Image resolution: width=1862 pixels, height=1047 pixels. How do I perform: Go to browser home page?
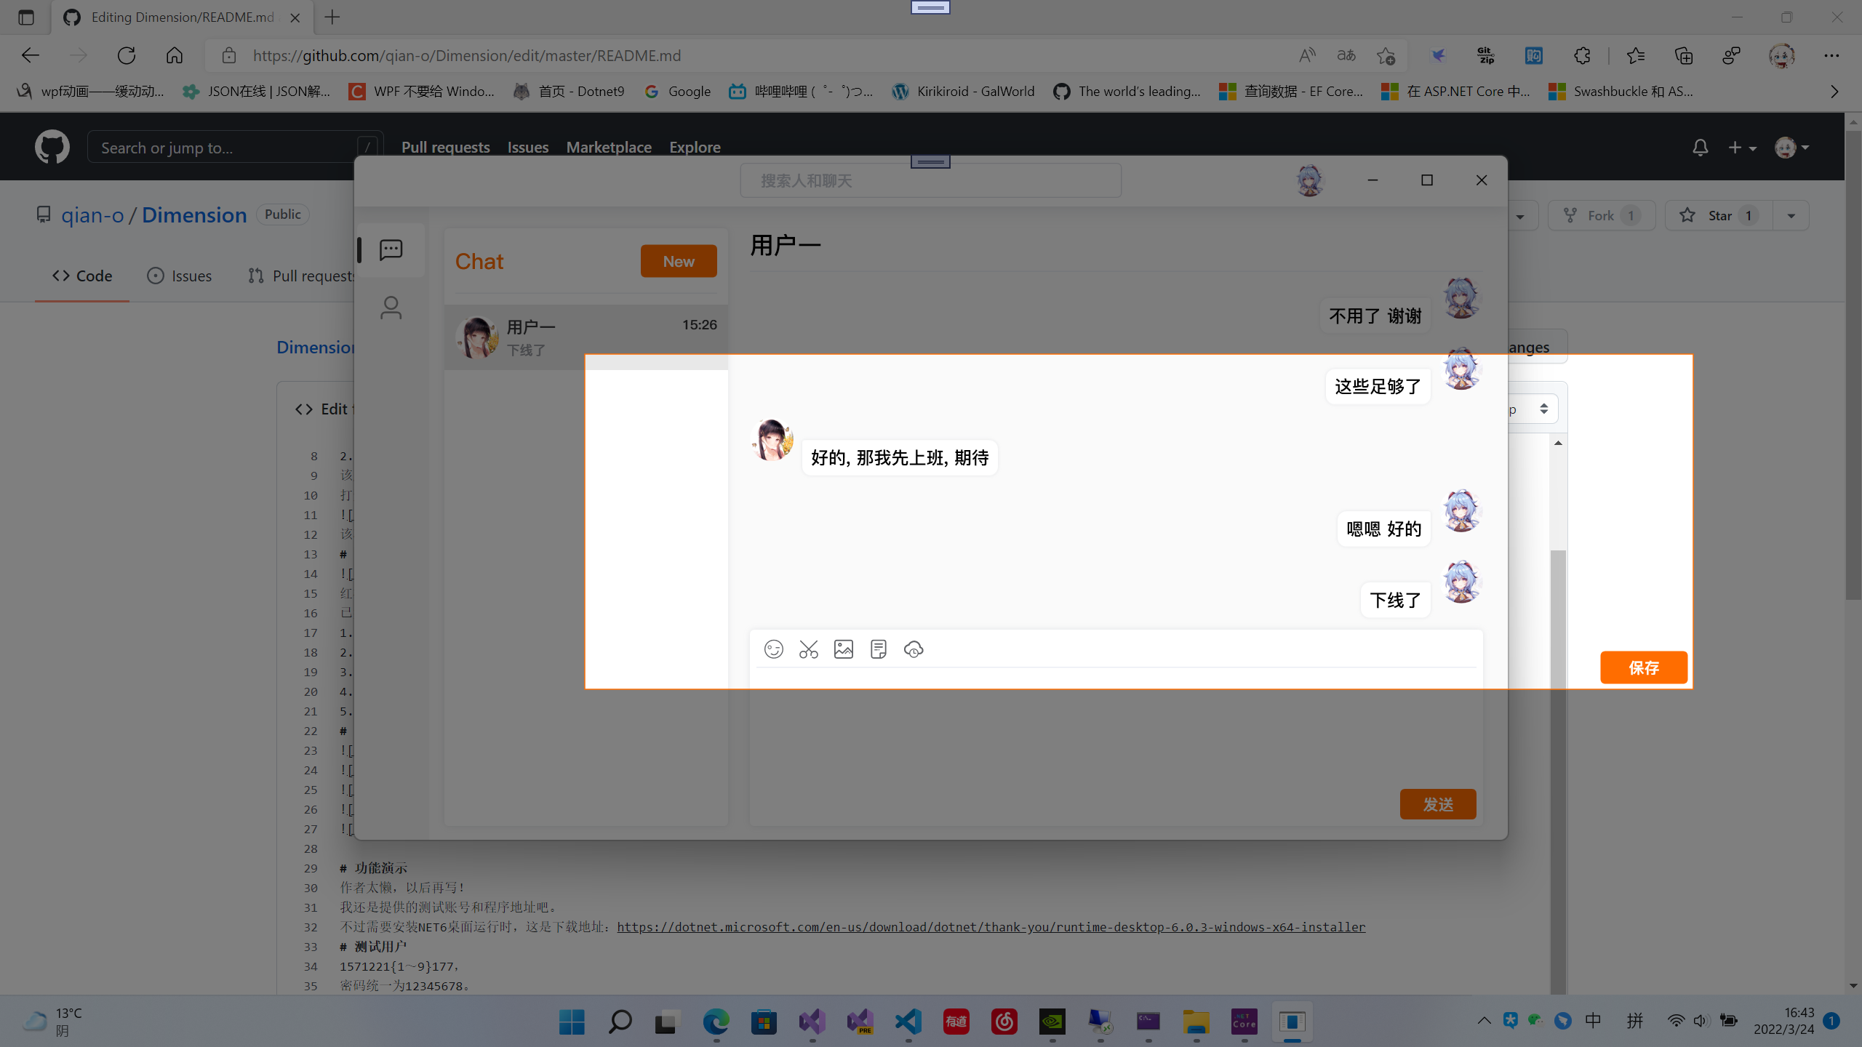174,55
